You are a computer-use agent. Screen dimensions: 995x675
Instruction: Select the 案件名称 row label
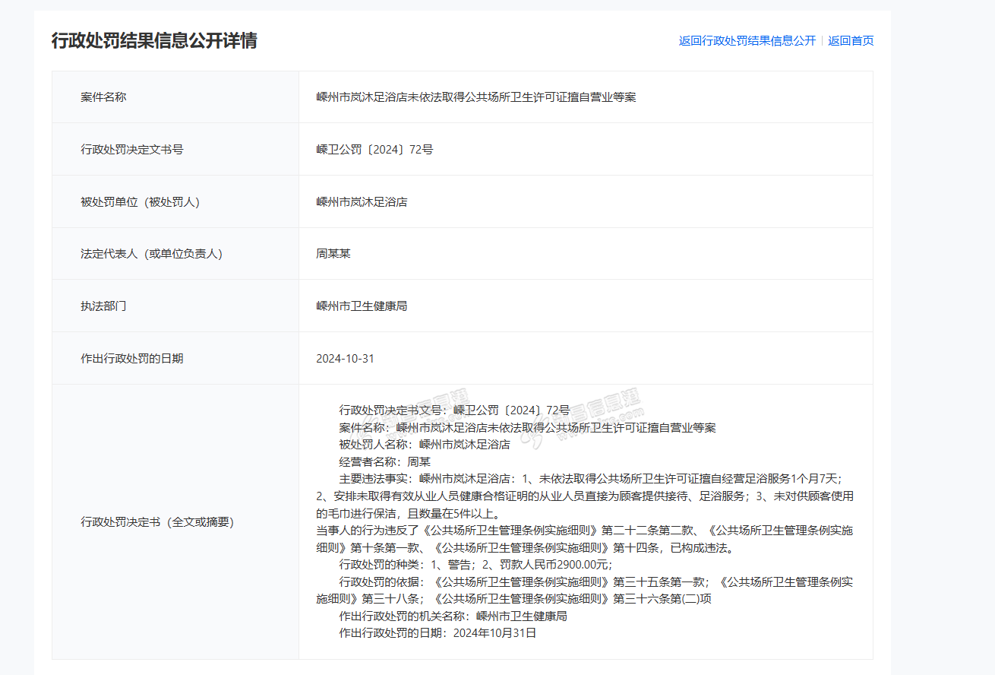pos(103,97)
